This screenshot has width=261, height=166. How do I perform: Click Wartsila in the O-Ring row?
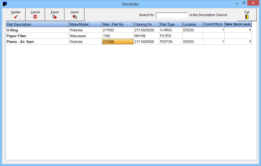coord(85,30)
